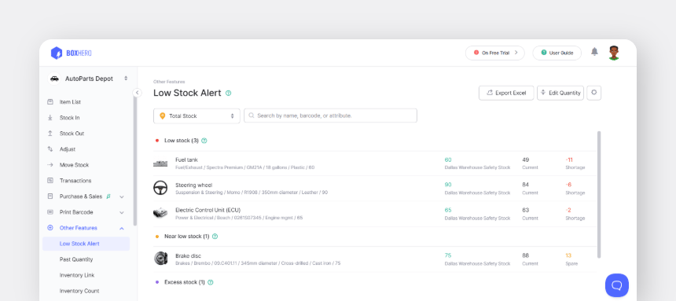This screenshot has width=676, height=301.
Task: Click the Move Stock arrow icon
Action: [50, 165]
